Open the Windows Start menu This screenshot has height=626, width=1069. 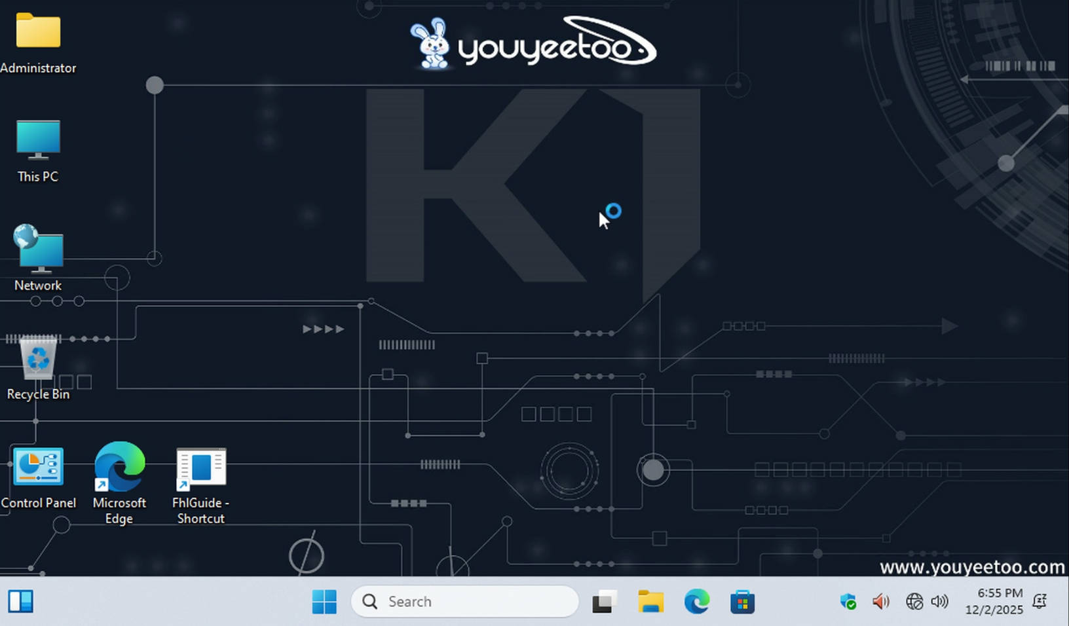coord(324,601)
